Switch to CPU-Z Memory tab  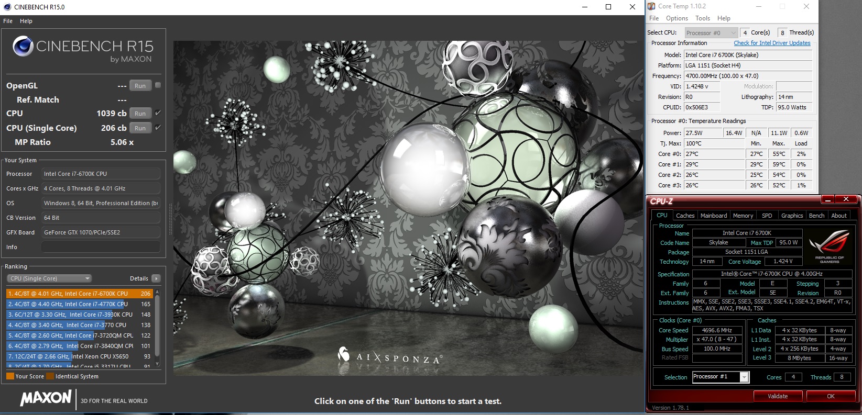click(743, 216)
